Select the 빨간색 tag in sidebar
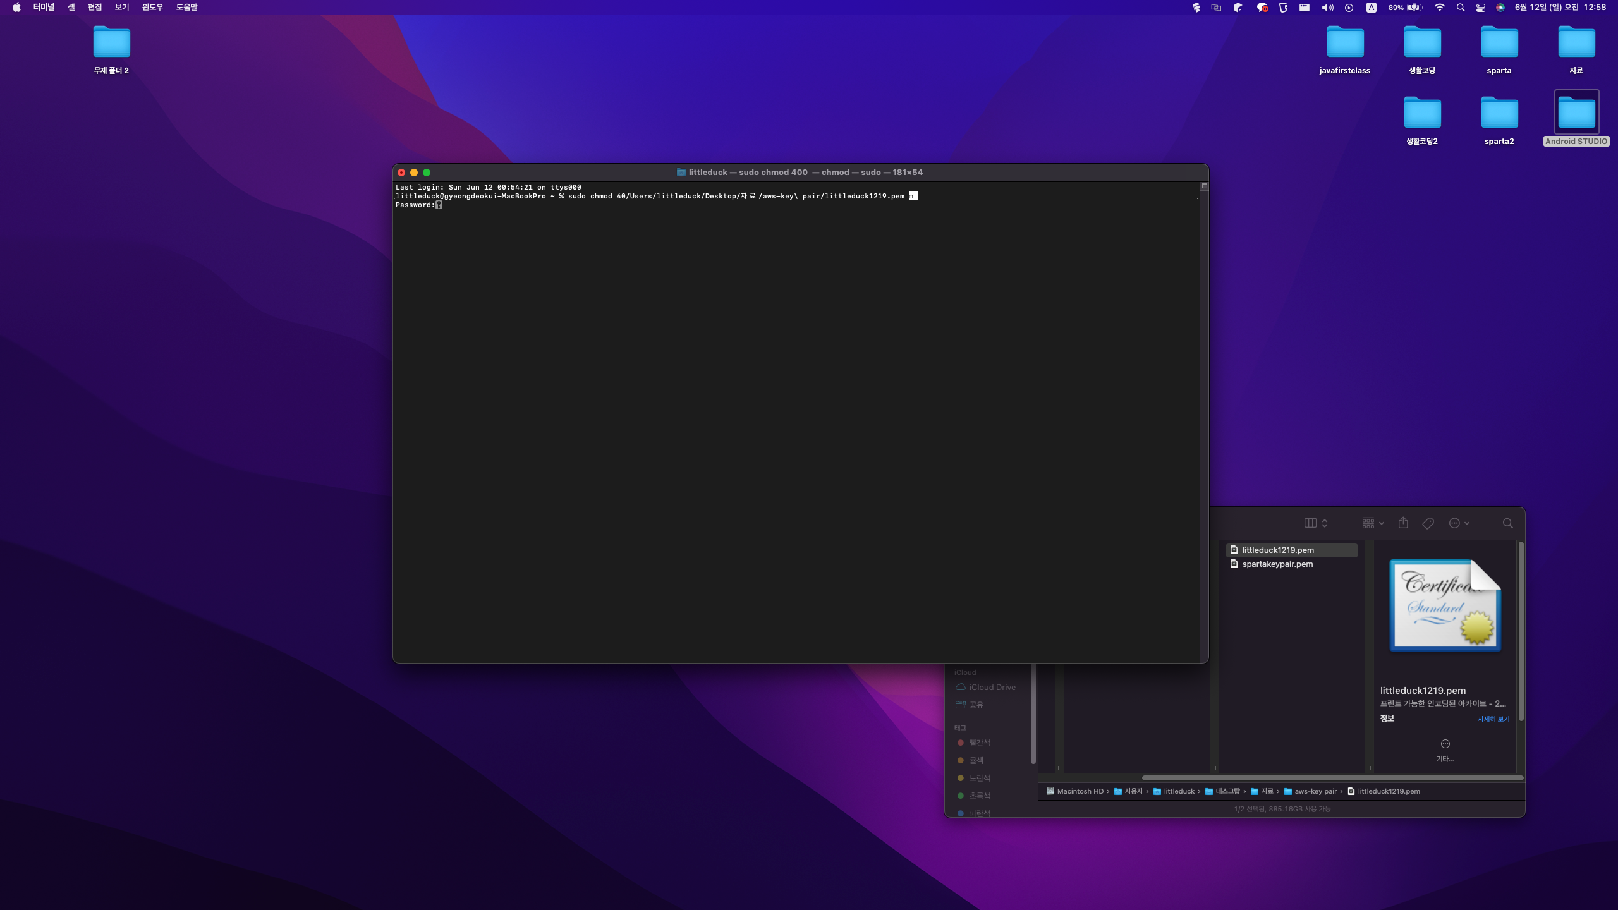This screenshot has width=1618, height=910. point(974,743)
